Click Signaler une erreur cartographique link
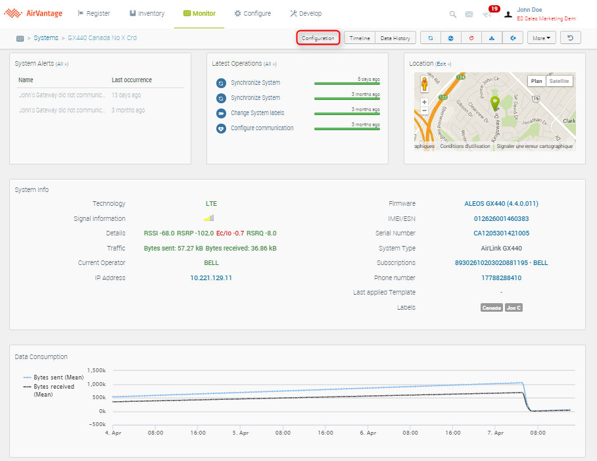Screen dimensions: 597x461 (x=535, y=146)
